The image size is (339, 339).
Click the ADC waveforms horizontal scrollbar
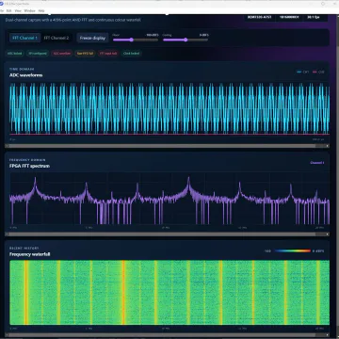point(167,146)
